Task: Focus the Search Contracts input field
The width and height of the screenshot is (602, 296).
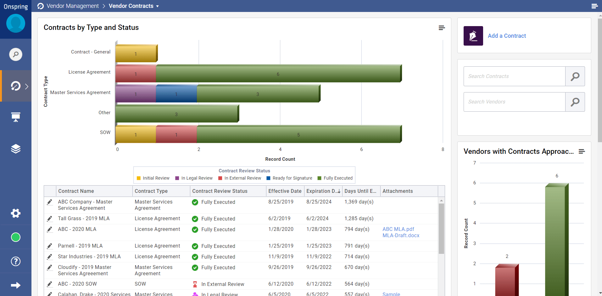Action: tap(515, 76)
